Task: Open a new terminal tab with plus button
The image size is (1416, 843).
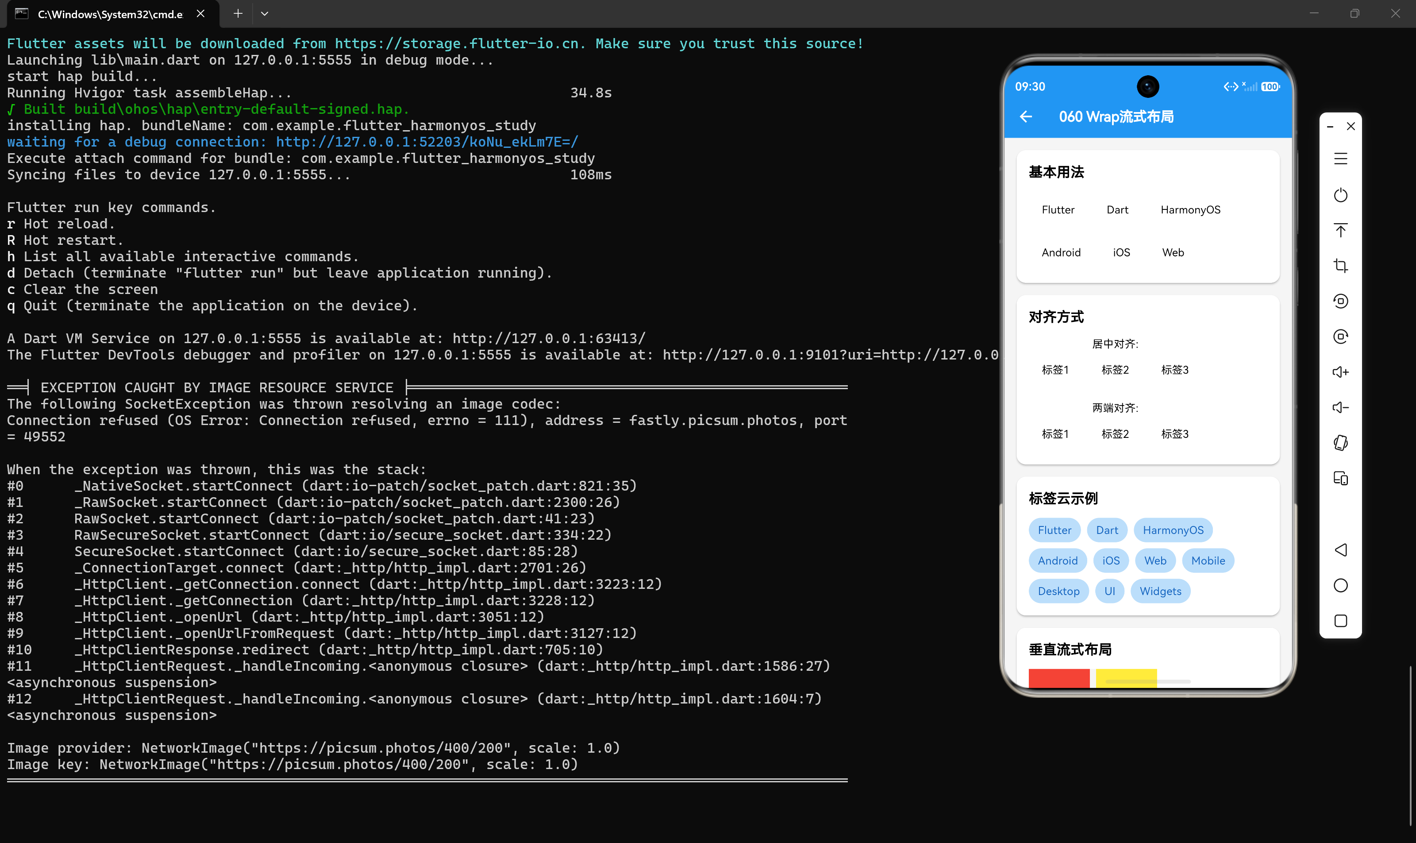Action: click(x=238, y=14)
